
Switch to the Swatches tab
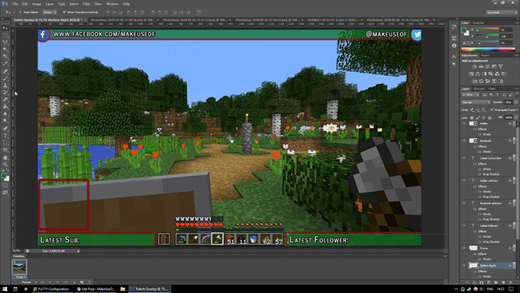pyautogui.click(x=478, y=23)
